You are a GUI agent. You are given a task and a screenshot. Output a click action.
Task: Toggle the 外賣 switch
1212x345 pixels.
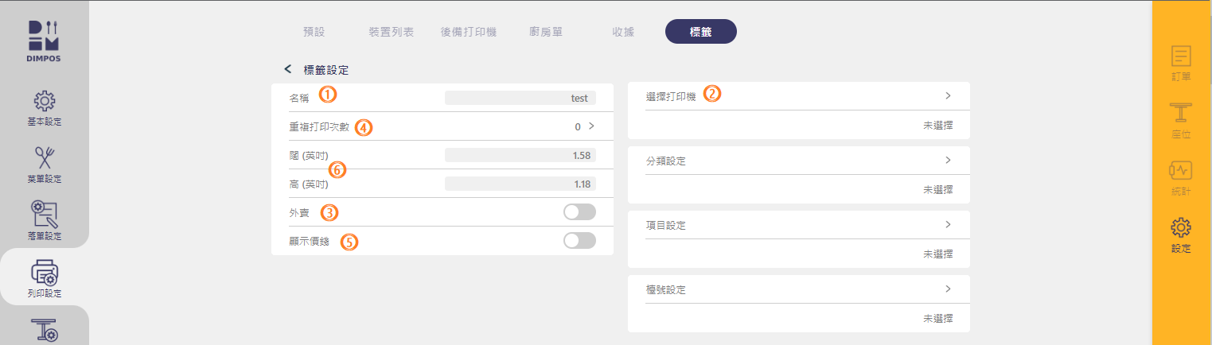pyautogui.click(x=579, y=212)
